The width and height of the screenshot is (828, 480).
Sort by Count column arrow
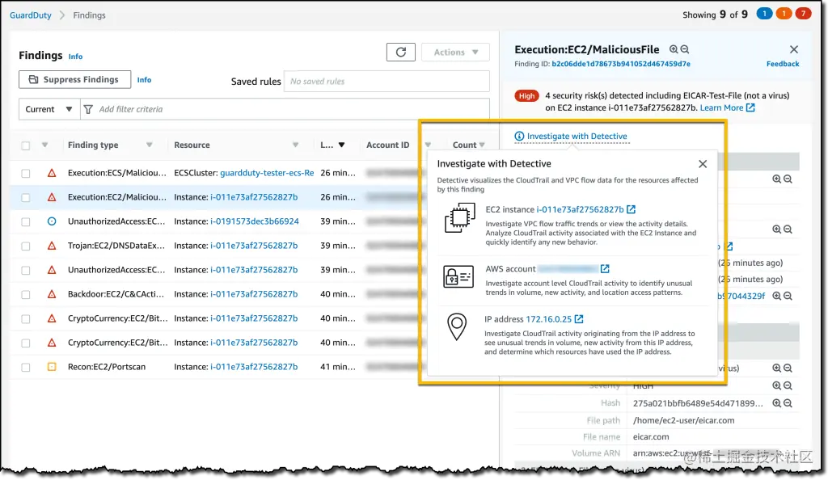pyautogui.click(x=482, y=145)
